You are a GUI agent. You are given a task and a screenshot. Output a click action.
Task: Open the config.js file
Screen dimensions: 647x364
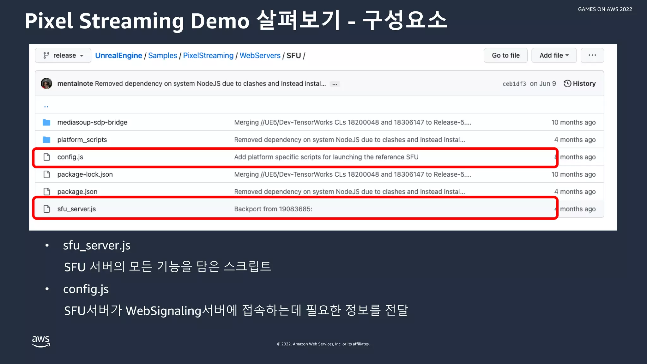pyautogui.click(x=70, y=157)
